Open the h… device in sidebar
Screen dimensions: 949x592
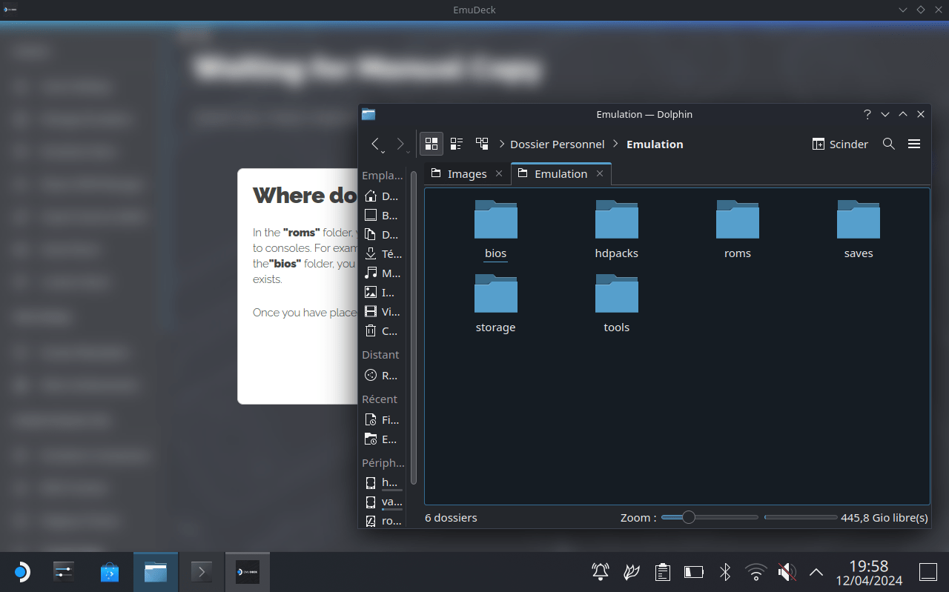tap(382, 482)
